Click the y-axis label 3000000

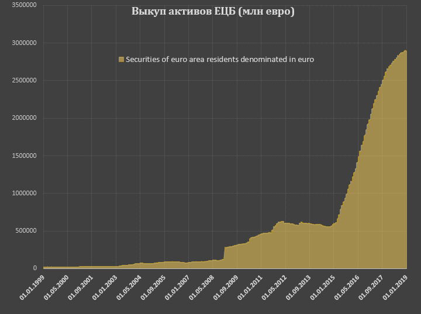coord(24,43)
